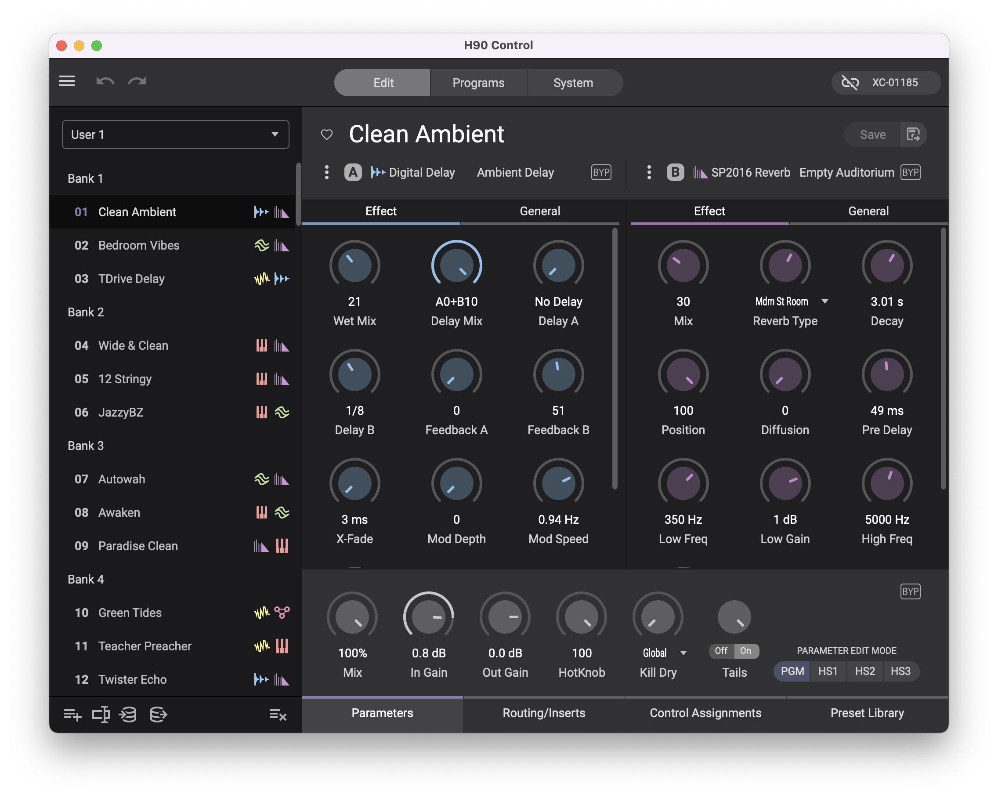This screenshot has height=798, width=998.
Task: Click the clear list icon in the bottom toolbar
Action: (x=278, y=715)
